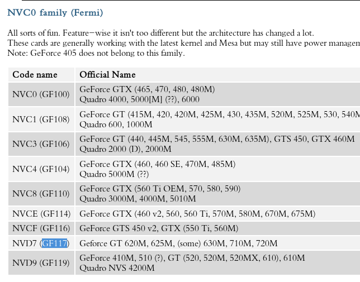Click the NVC1 (GF108) code name cell

(x=41, y=119)
